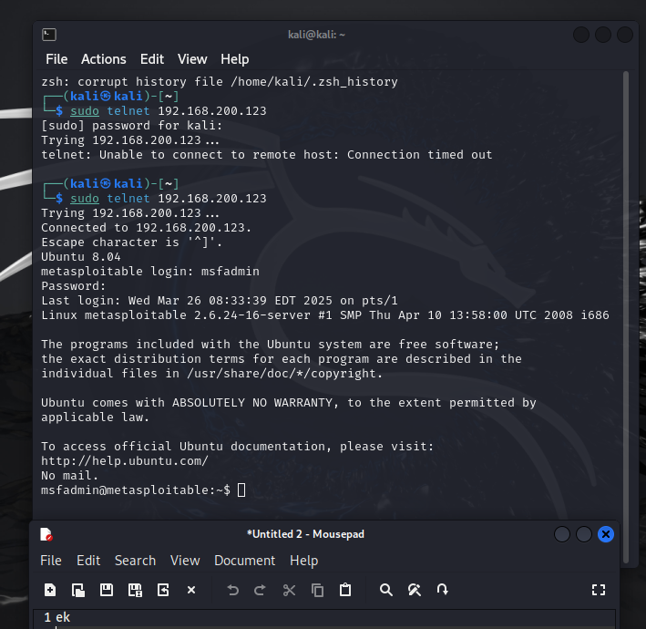This screenshot has width=646, height=629.
Task: Open the Mousepad Document menu
Action: point(244,561)
